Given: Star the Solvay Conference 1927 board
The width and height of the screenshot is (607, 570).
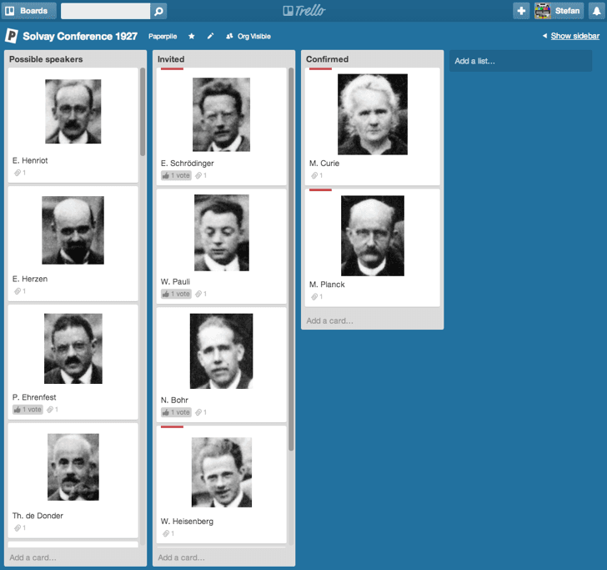Looking at the screenshot, I should pyautogui.click(x=191, y=36).
